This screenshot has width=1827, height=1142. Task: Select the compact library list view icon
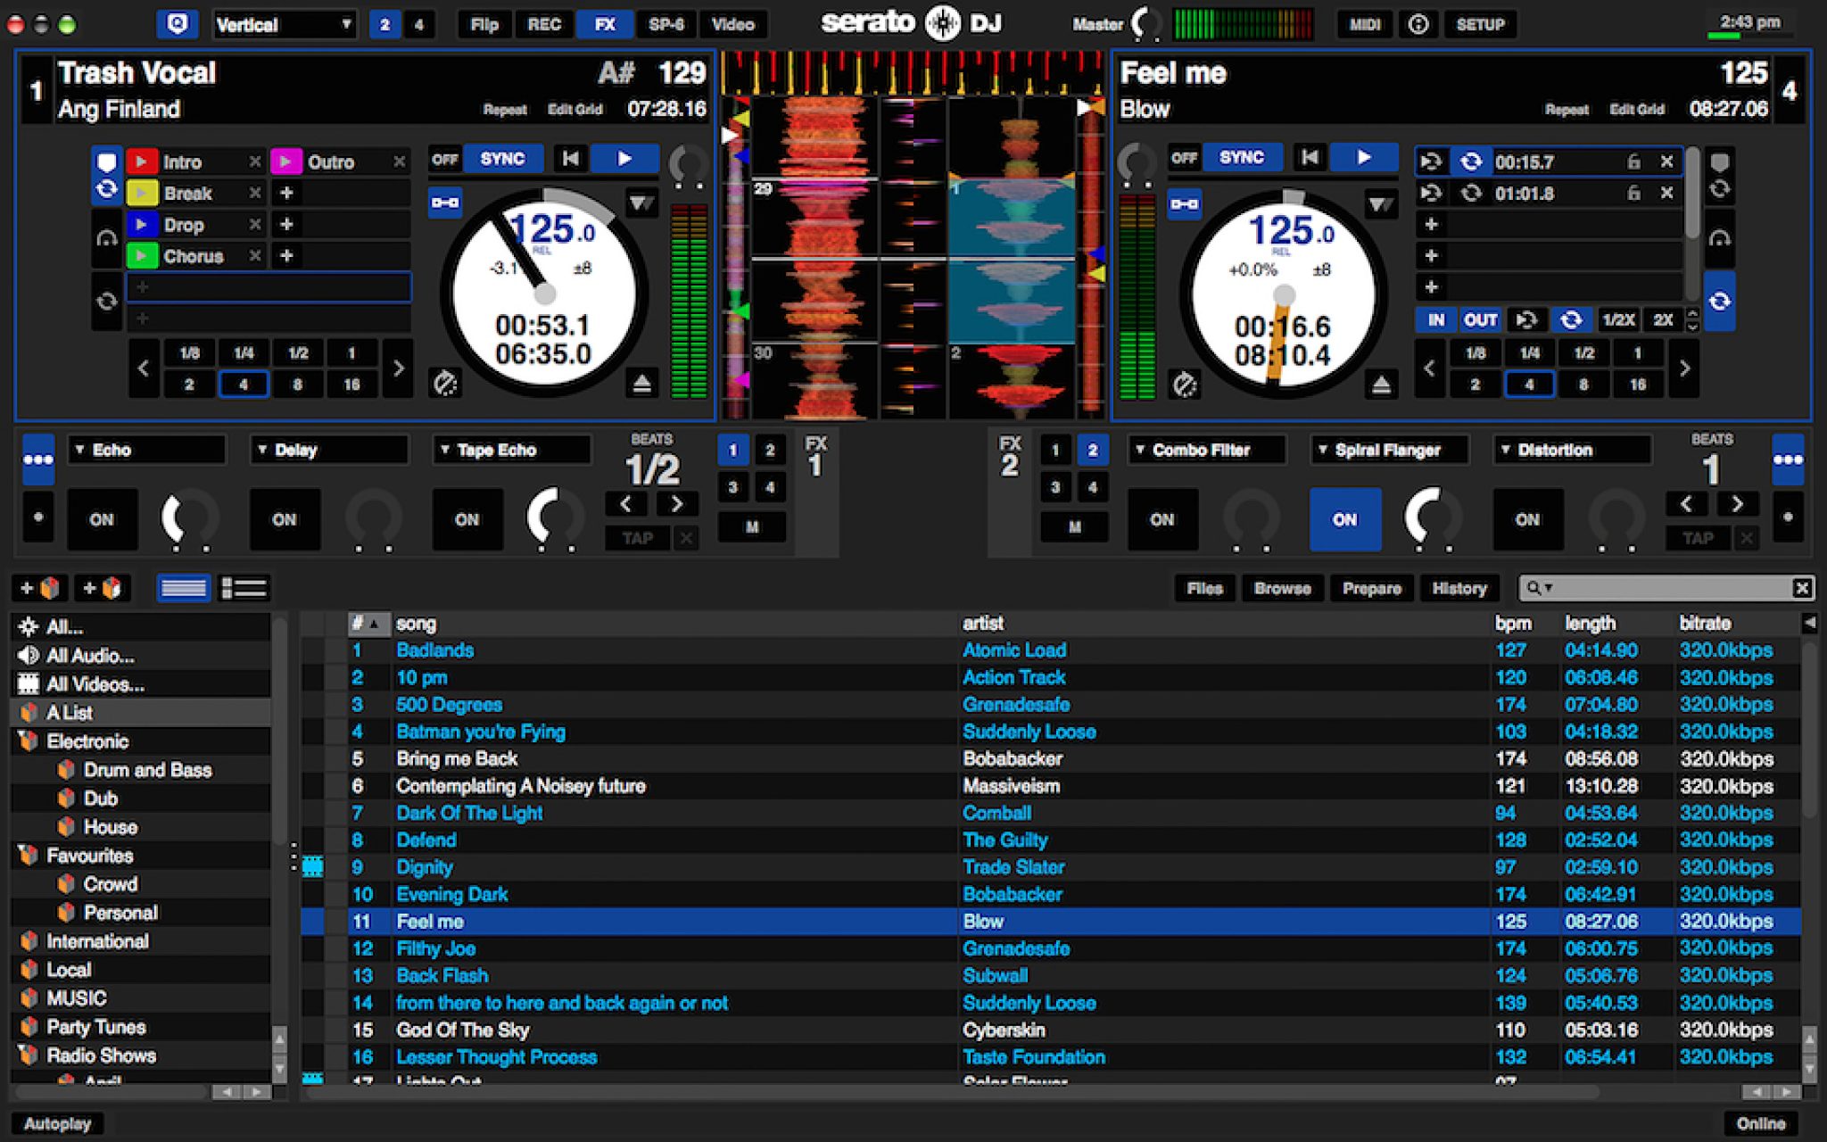(243, 587)
